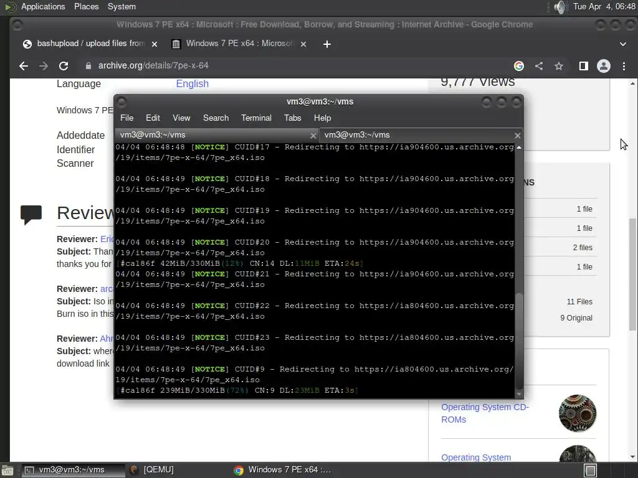The image size is (638, 478).
Task: Switch to Windows 7 PE x64 tab
Action: tap(239, 44)
